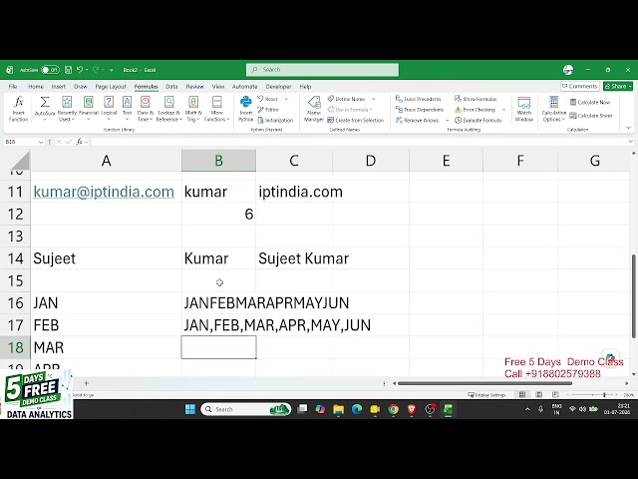The image size is (638, 479).
Task: Open Chrome from taskbar
Action: [x=393, y=409]
